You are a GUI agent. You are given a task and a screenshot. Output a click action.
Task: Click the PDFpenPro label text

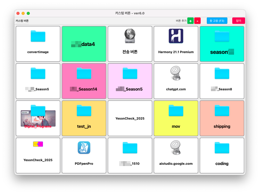[84, 164]
